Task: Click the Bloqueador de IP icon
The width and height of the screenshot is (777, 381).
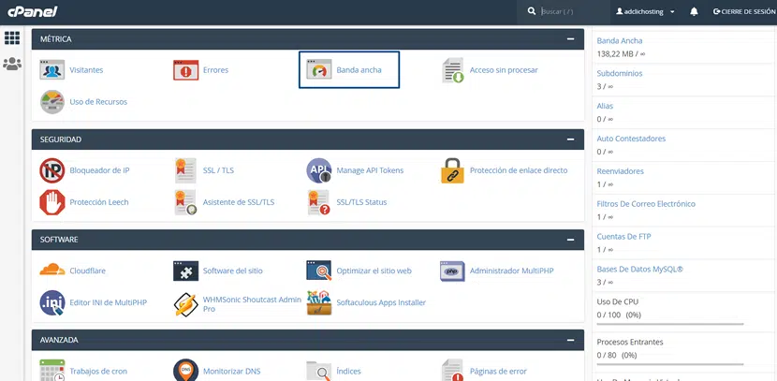Action: click(x=51, y=170)
